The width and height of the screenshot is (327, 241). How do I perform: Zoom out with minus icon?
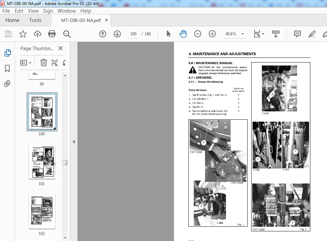(197, 34)
